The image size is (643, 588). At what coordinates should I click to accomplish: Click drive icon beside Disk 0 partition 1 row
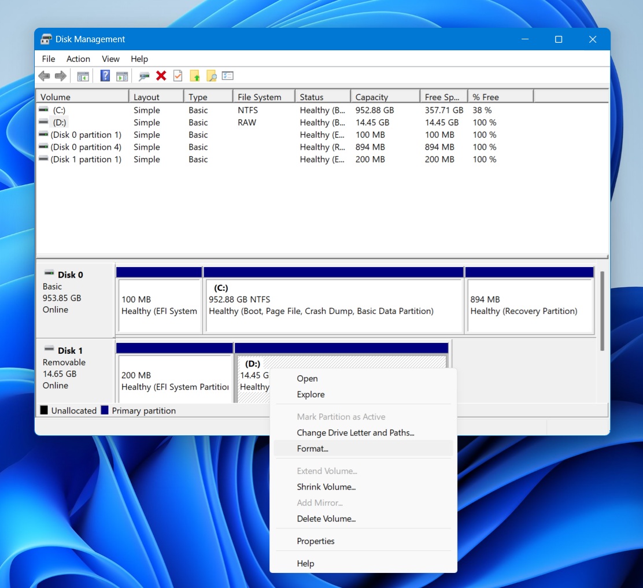[x=43, y=134]
